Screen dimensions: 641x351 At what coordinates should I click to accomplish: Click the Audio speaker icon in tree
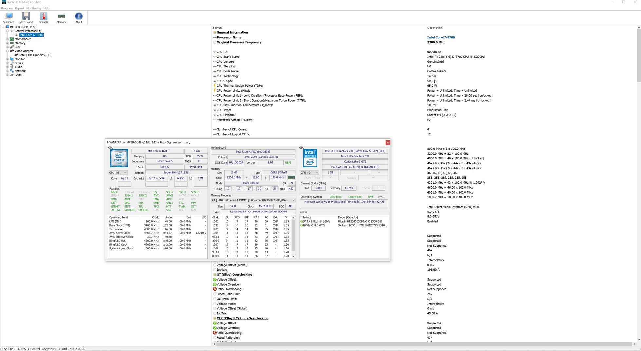[12, 67]
